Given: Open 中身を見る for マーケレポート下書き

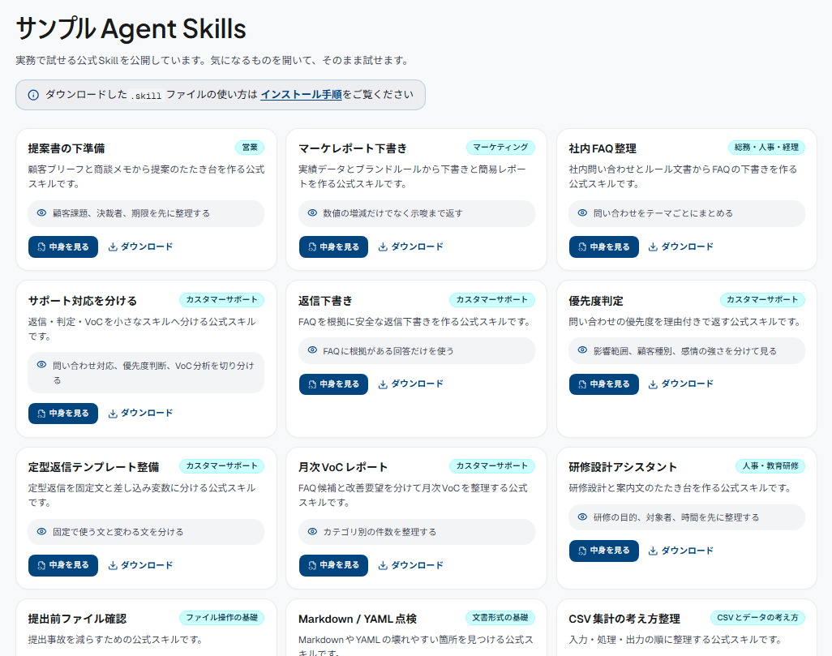Looking at the screenshot, I should pos(333,247).
